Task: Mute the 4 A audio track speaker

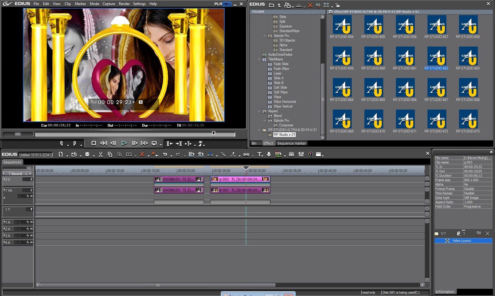Action: pyautogui.click(x=32, y=242)
